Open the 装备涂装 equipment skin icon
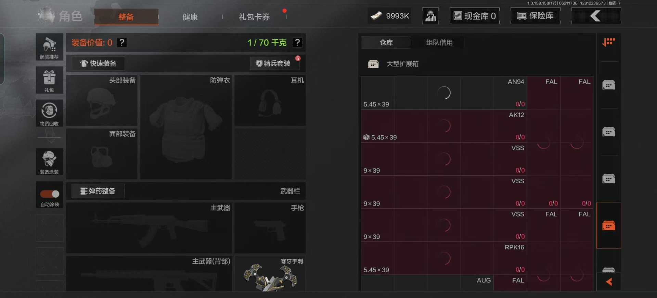Image resolution: width=657 pixels, height=298 pixels. point(49,162)
